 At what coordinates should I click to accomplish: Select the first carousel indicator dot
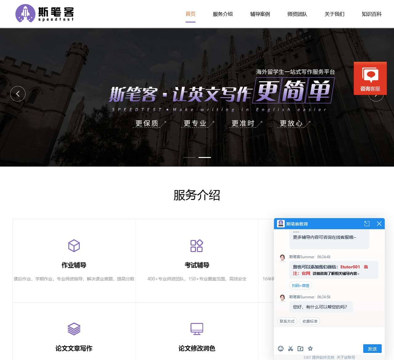pos(189,157)
